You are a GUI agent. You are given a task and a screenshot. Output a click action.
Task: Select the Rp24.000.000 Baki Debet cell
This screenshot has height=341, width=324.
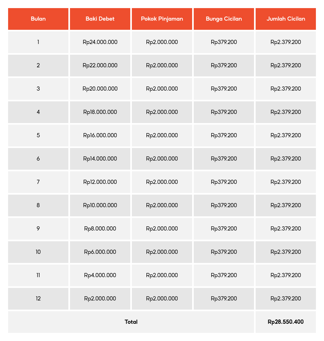100,42
